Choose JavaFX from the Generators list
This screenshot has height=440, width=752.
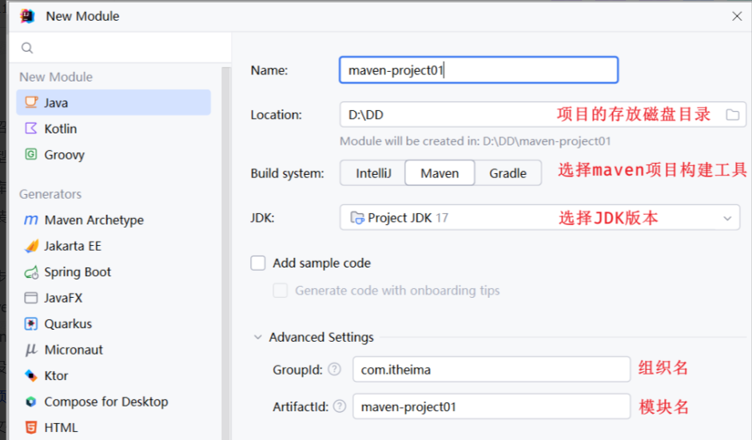[x=63, y=298]
